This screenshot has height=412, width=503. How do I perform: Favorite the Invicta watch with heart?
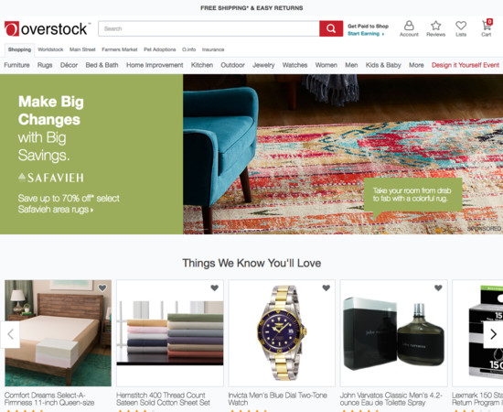click(x=326, y=287)
